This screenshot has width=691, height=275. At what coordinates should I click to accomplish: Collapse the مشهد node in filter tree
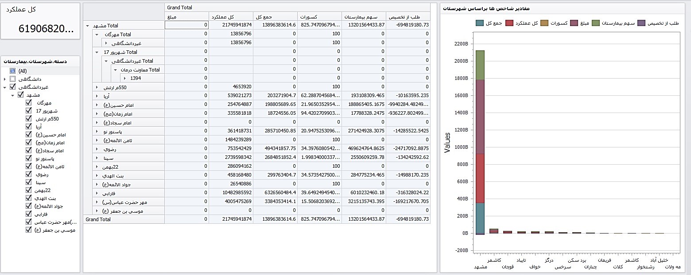(12, 95)
